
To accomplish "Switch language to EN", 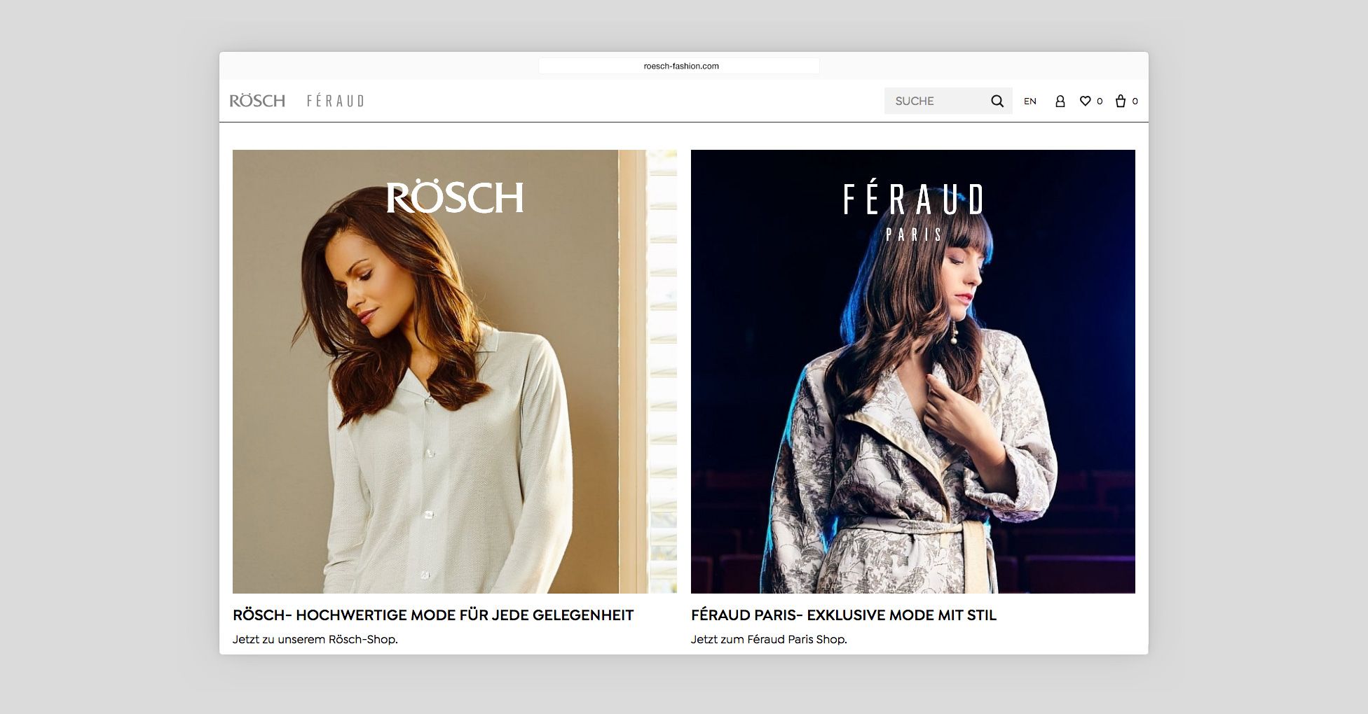I will pyautogui.click(x=1030, y=101).
